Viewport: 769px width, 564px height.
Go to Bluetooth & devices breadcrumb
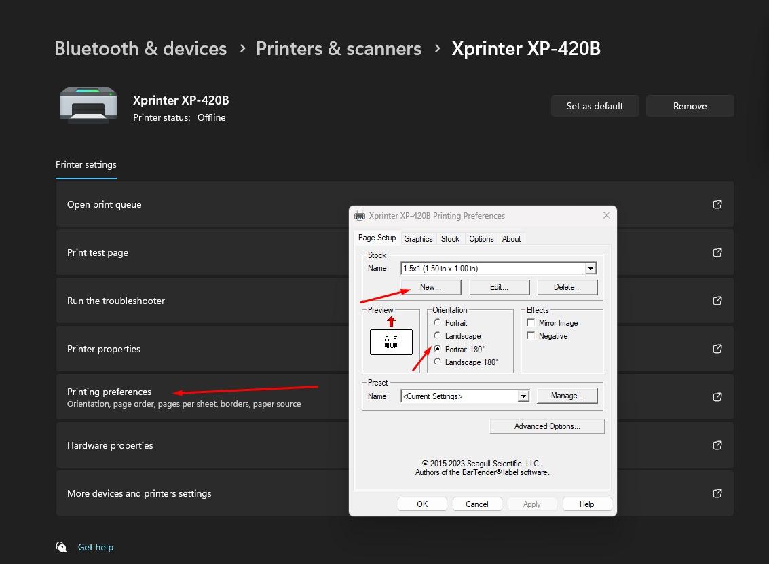coord(140,49)
